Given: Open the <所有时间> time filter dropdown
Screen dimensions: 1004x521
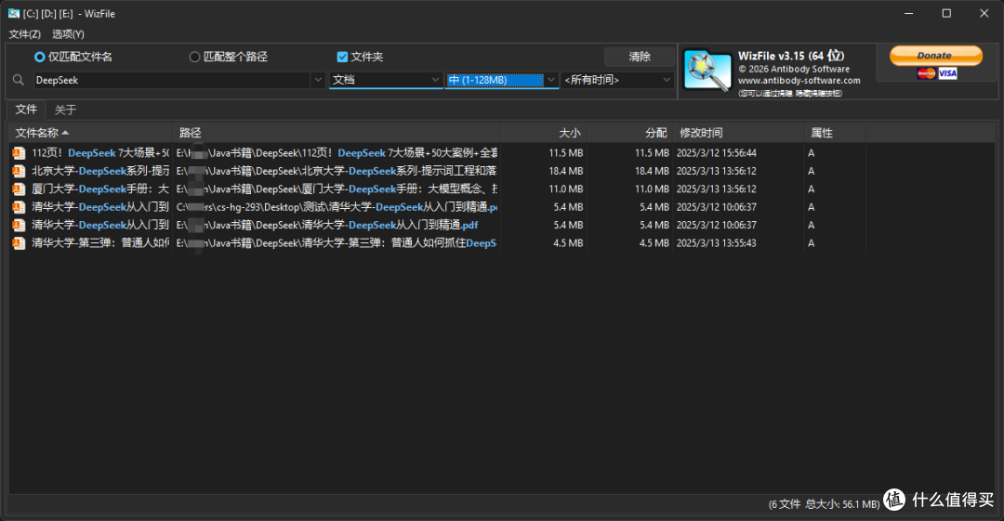Looking at the screenshot, I should coord(617,80).
